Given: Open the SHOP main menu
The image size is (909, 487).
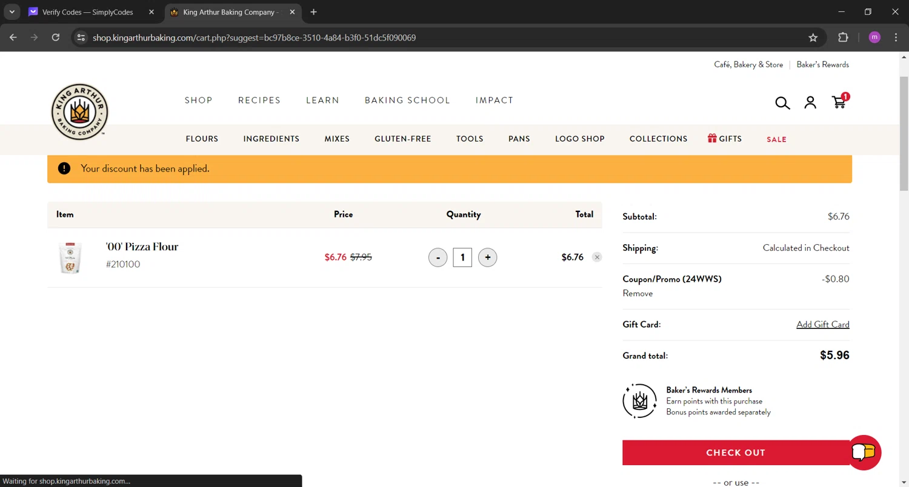Looking at the screenshot, I should (199, 101).
